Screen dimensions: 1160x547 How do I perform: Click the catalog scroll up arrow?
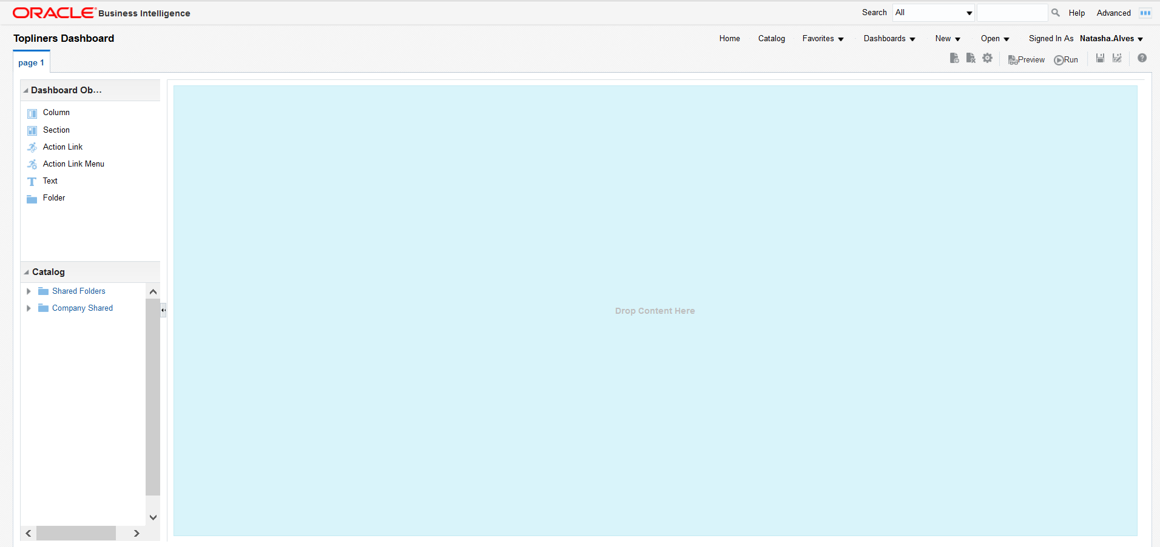tap(153, 291)
